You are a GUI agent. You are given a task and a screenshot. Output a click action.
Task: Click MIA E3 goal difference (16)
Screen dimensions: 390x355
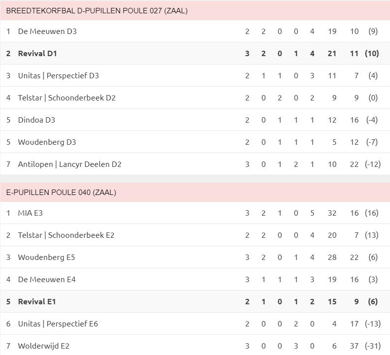(373, 213)
